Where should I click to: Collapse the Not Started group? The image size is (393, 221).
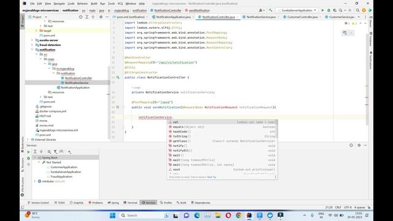click(x=39, y=162)
